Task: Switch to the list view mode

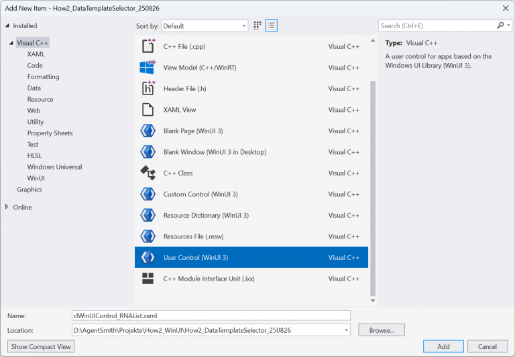Action: coord(271,25)
